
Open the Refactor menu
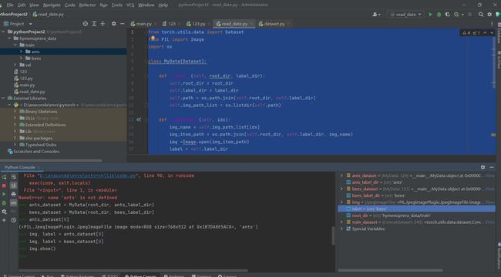(87, 5)
